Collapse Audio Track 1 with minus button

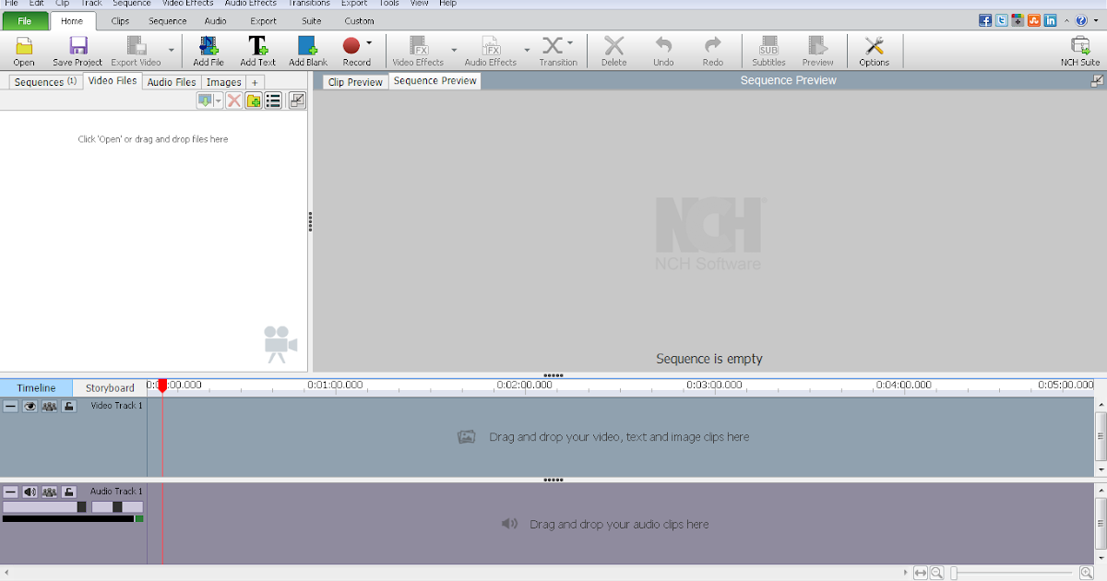(x=10, y=492)
